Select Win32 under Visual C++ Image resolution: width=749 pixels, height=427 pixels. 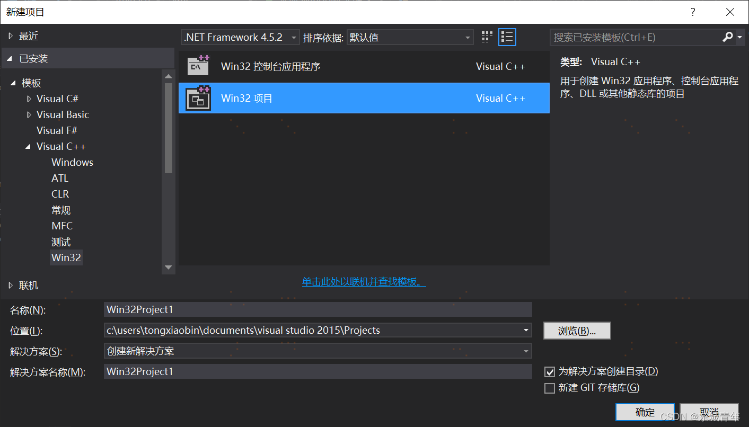66,257
